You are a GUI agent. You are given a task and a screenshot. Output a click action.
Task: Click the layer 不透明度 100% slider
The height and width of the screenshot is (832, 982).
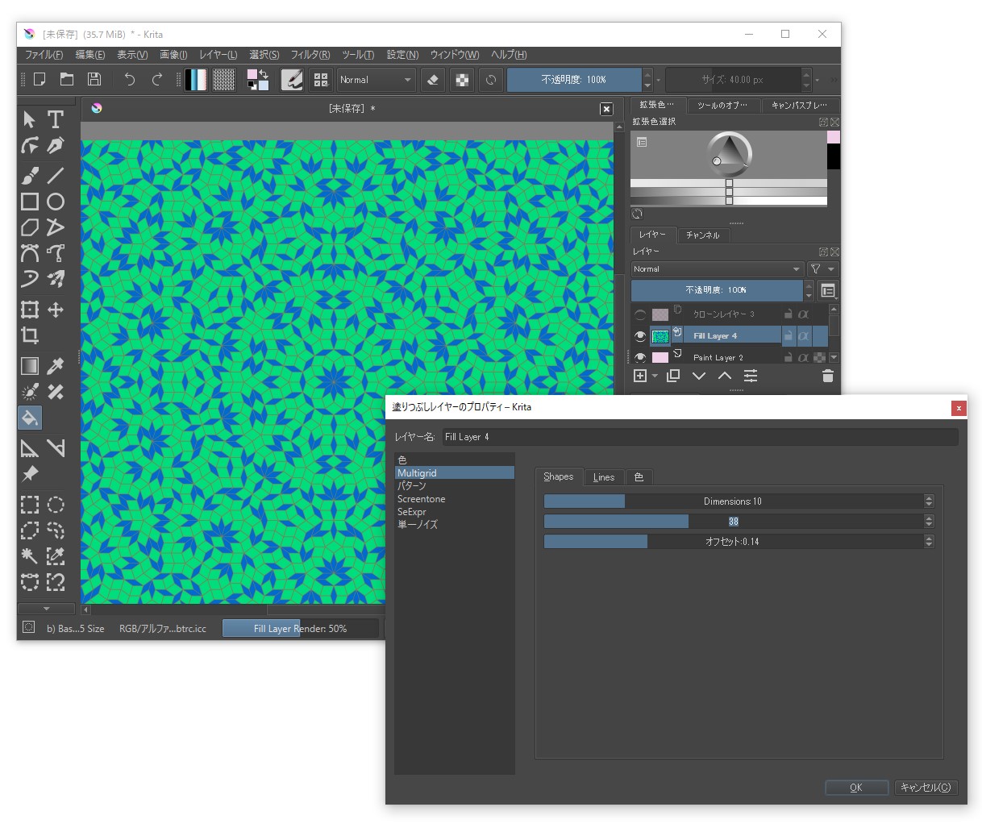pyautogui.click(x=717, y=290)
